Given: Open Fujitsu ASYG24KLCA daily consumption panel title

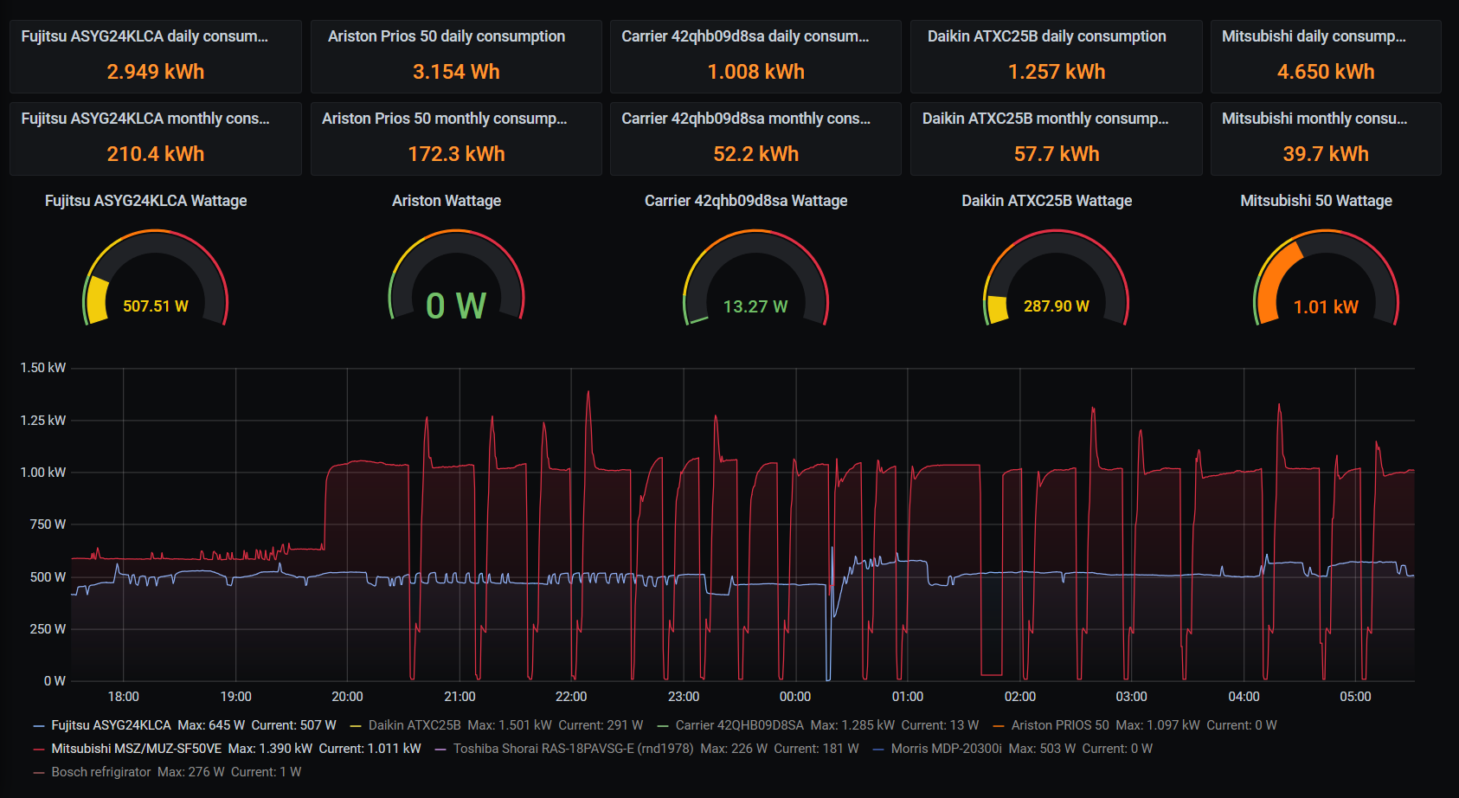Looking at the screenshot, I should [x=145, y=36].
